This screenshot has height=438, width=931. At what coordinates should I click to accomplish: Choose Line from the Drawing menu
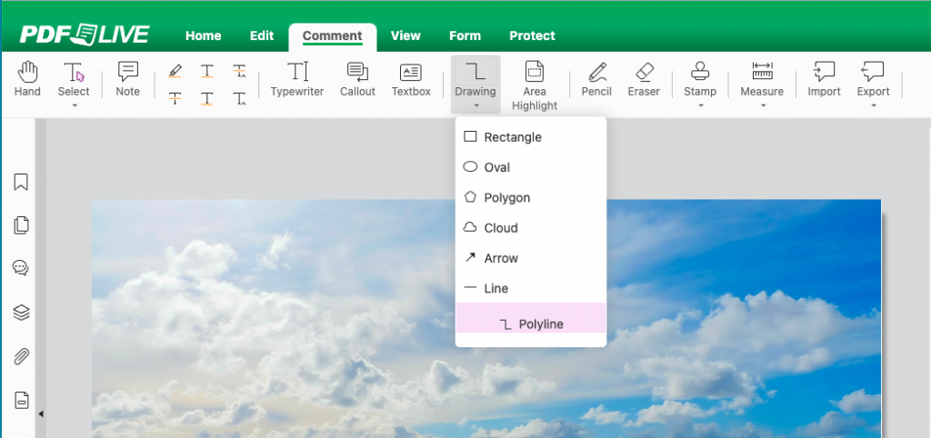coord(531,288)
